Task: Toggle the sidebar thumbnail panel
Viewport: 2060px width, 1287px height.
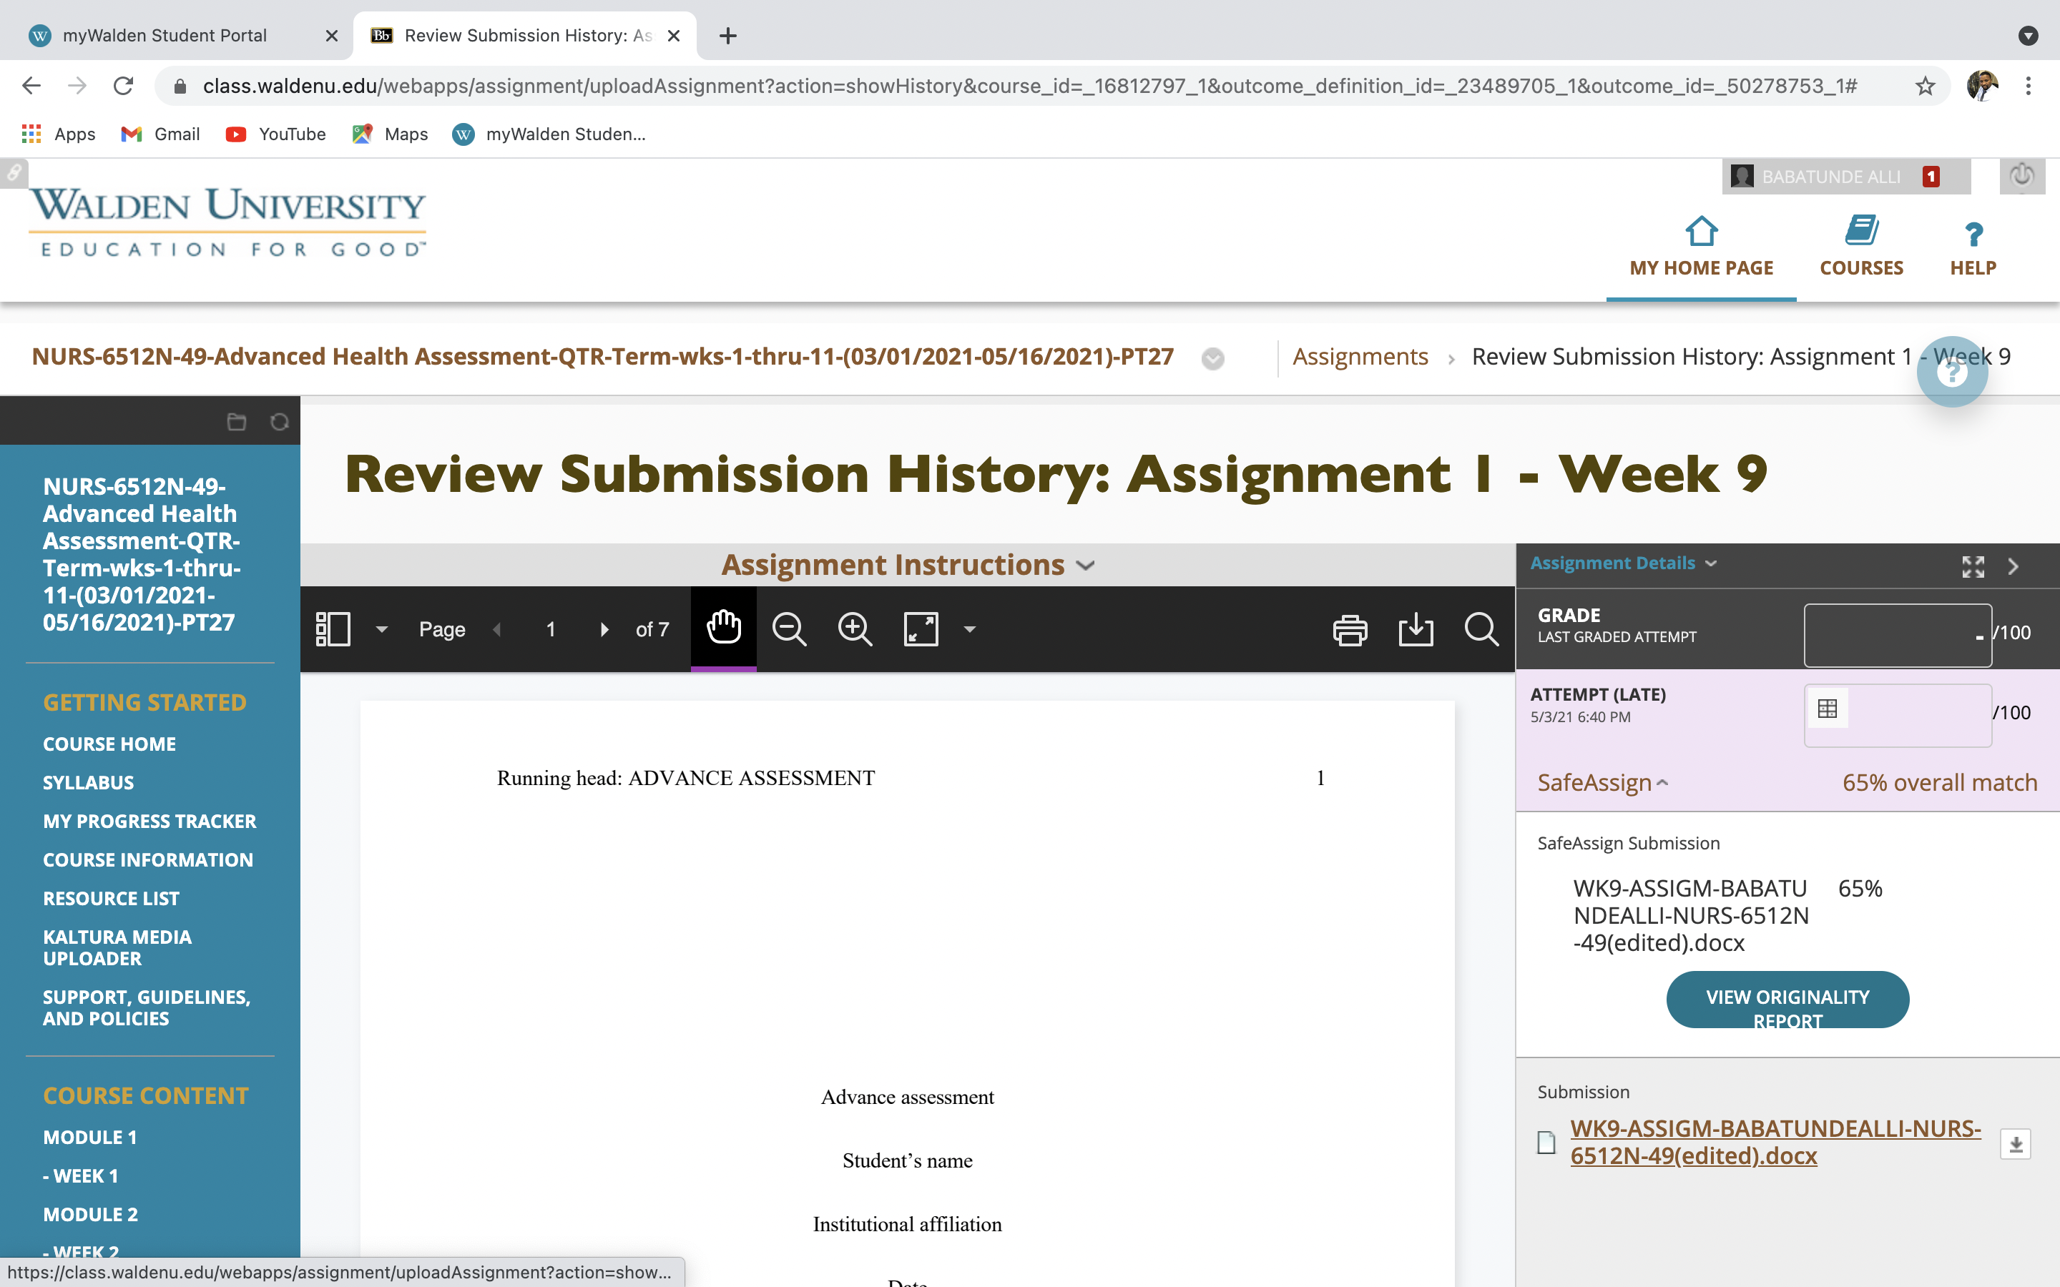Action: (x=333, y=629)
